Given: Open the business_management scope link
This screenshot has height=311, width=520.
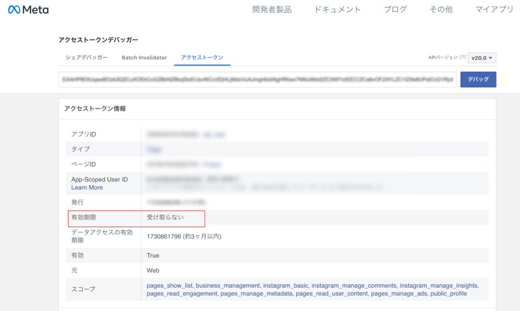Looking at the screenshot, I should (x=228, y=286).
